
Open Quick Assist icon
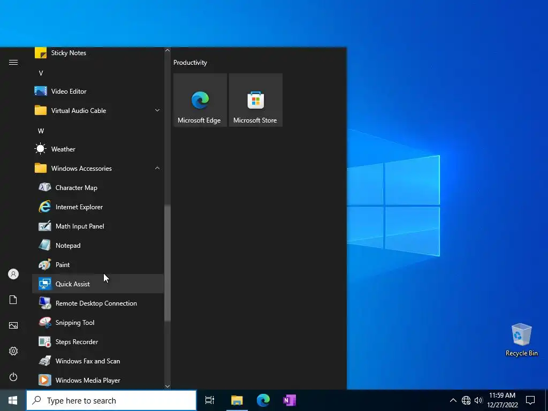click(x=45, y=284)
